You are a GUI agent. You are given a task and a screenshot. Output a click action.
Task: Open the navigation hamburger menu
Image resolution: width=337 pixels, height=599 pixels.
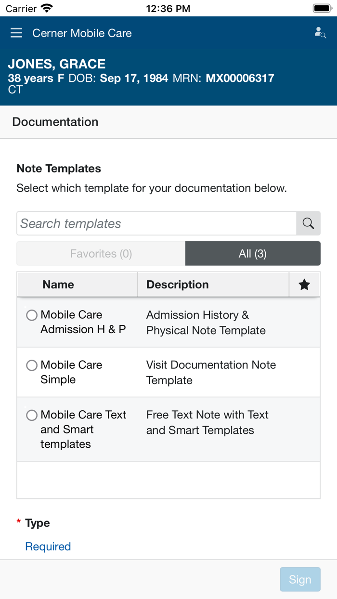tap(16, 33)
